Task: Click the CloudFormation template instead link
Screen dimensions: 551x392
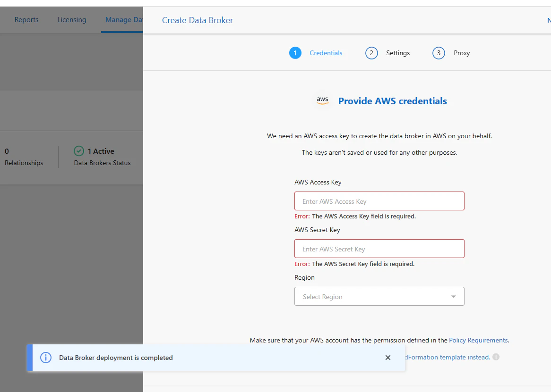Action: (x=448, y=357)
